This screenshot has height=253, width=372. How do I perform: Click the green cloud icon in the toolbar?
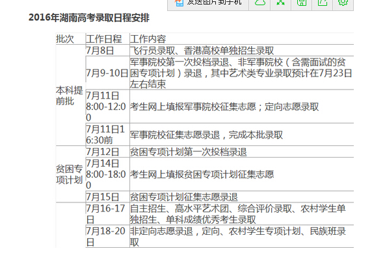click(259, 3)
